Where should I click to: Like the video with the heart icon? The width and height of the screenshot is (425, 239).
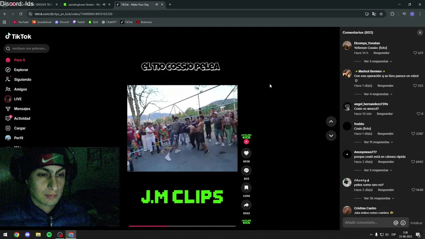click(x=246, y=153)
